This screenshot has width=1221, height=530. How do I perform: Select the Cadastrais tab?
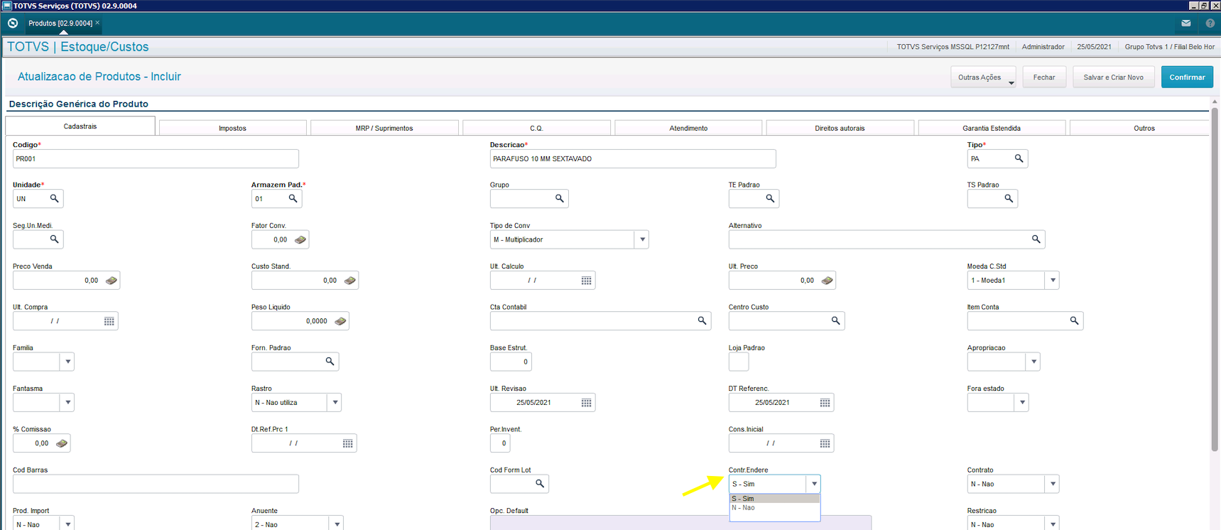coord(80,126)
